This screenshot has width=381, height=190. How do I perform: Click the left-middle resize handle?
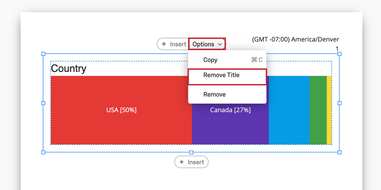tap(43, 103)
